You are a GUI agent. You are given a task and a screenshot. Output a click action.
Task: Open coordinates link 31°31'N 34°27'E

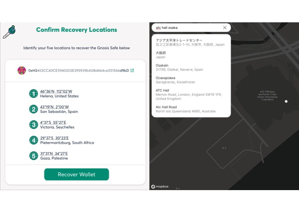pos(54,154)
